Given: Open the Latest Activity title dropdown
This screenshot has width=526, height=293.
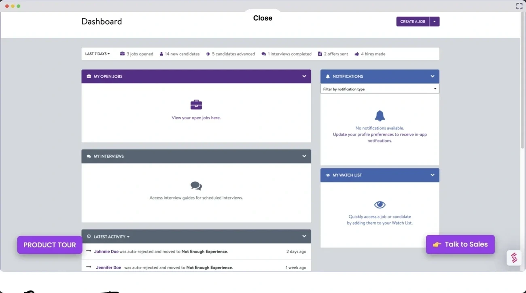Looking at the screenshot, I should [x=112, y=237].
